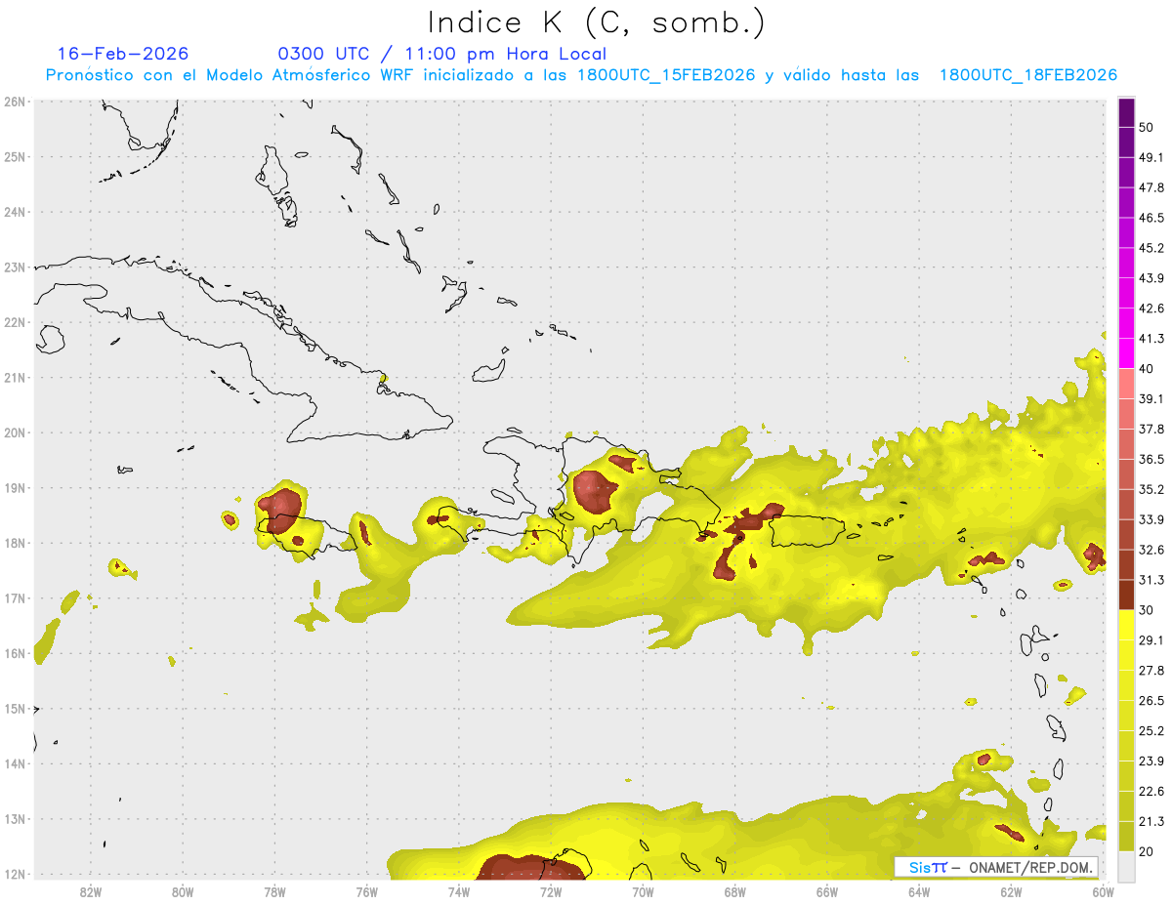The image size is (1172, 905).
Task: Click the "64W" longitude label
Action: pyautogui.click(x=919, y=891)
